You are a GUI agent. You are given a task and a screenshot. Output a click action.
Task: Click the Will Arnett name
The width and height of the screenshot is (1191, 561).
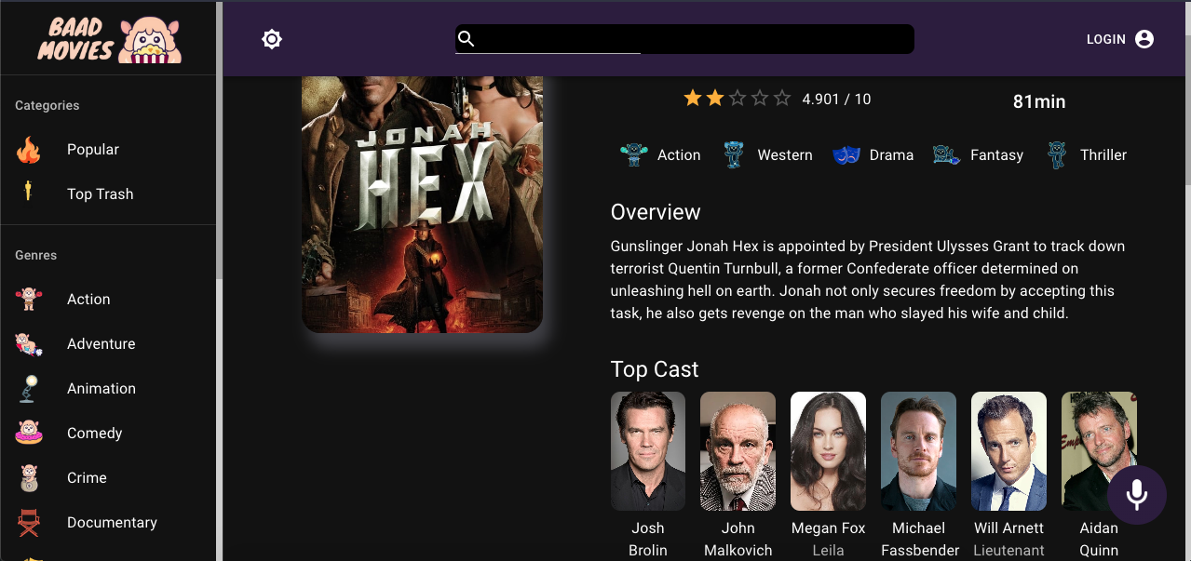[x=1008, y=528]
